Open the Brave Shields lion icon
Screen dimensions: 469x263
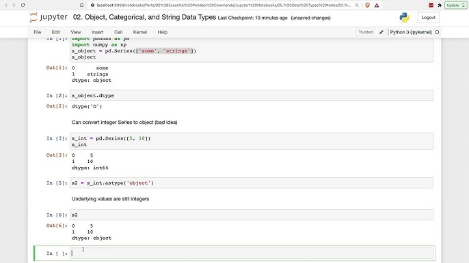[367, 5]
